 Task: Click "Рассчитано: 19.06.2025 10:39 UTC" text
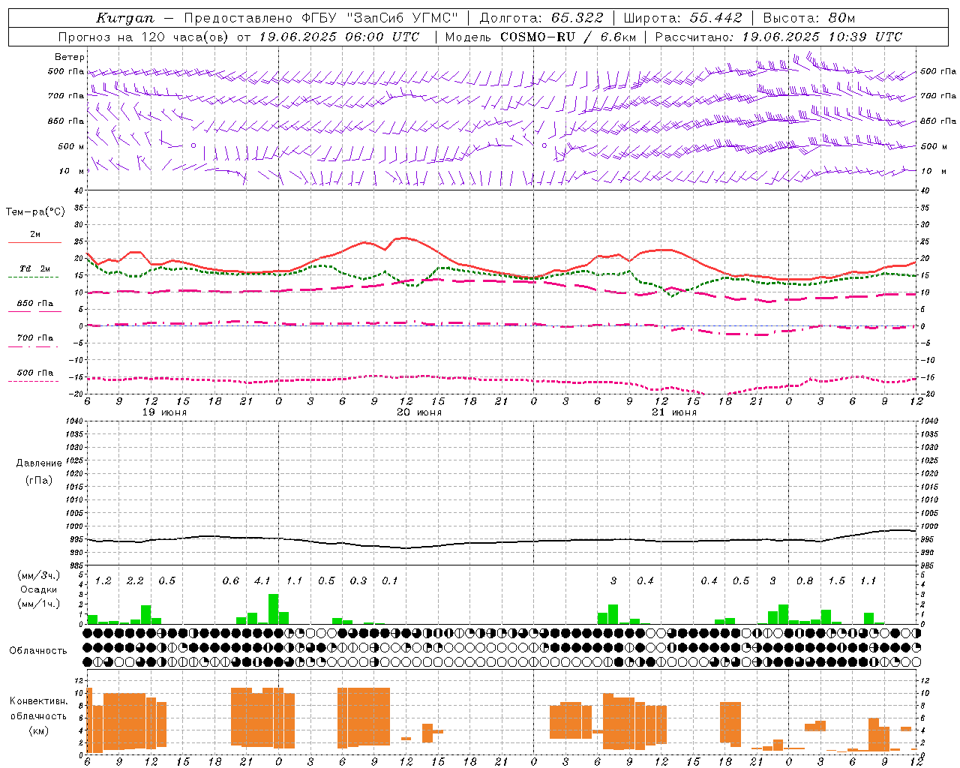pos(778,37)
